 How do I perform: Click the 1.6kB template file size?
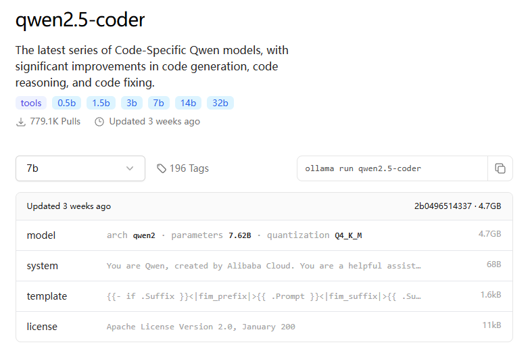pyautogui.click(x=491, y=295)
